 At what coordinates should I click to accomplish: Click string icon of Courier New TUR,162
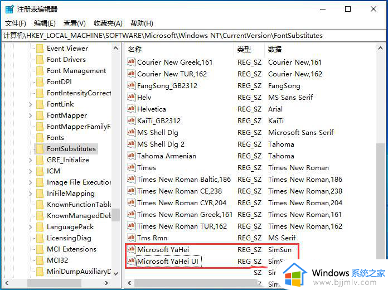click(x=132, y=74)
